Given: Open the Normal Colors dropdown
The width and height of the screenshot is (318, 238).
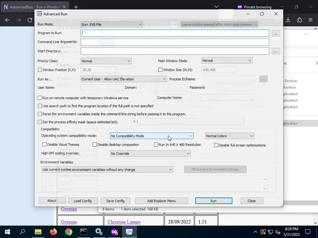Looking at the screenshot, I should (x=229, y=136).
